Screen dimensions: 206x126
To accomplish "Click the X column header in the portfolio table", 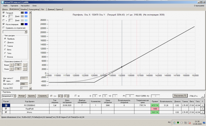I will pos(202,101).
